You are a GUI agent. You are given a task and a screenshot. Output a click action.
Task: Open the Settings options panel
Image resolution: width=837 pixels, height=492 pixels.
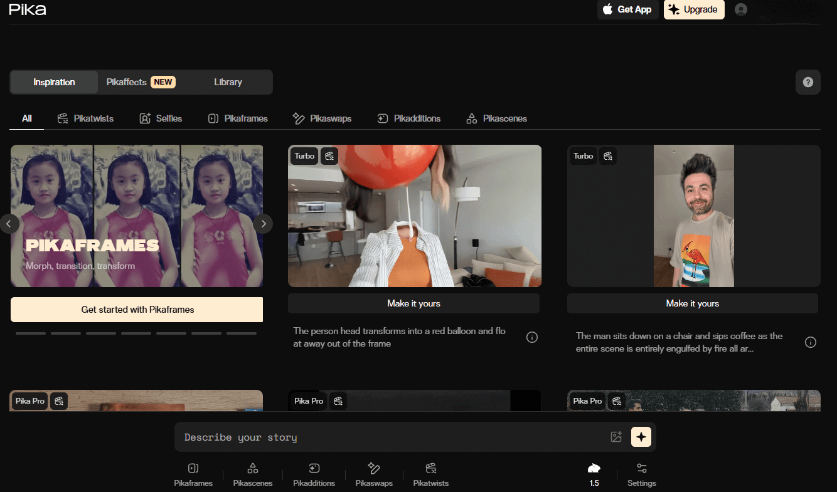(x=641, y=474)
